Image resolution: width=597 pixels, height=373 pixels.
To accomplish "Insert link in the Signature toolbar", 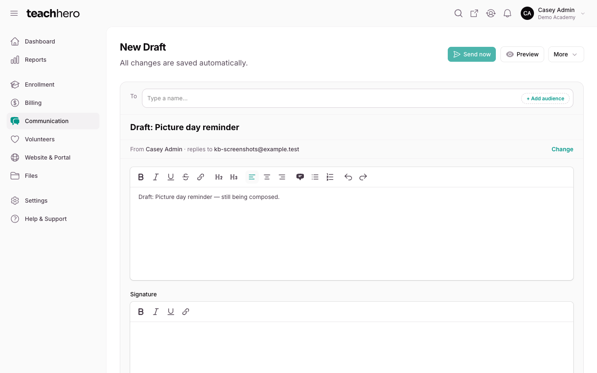I will point(186,312).
